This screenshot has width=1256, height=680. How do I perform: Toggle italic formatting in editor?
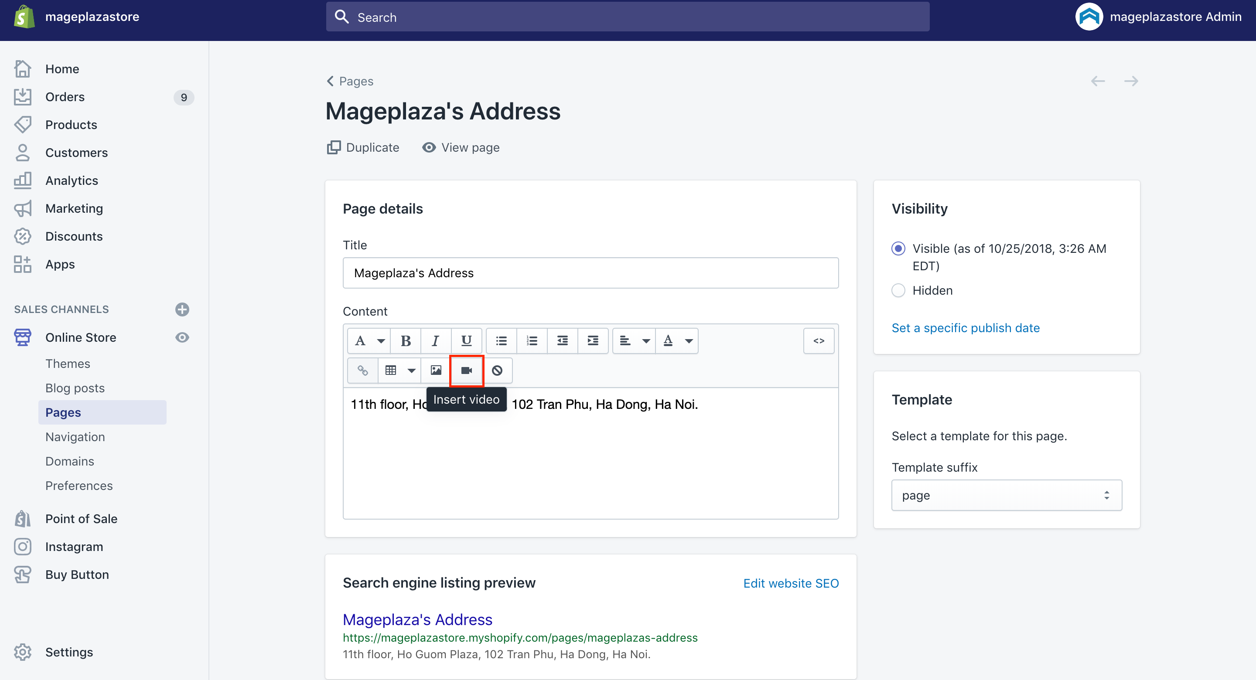coord(435,341)
